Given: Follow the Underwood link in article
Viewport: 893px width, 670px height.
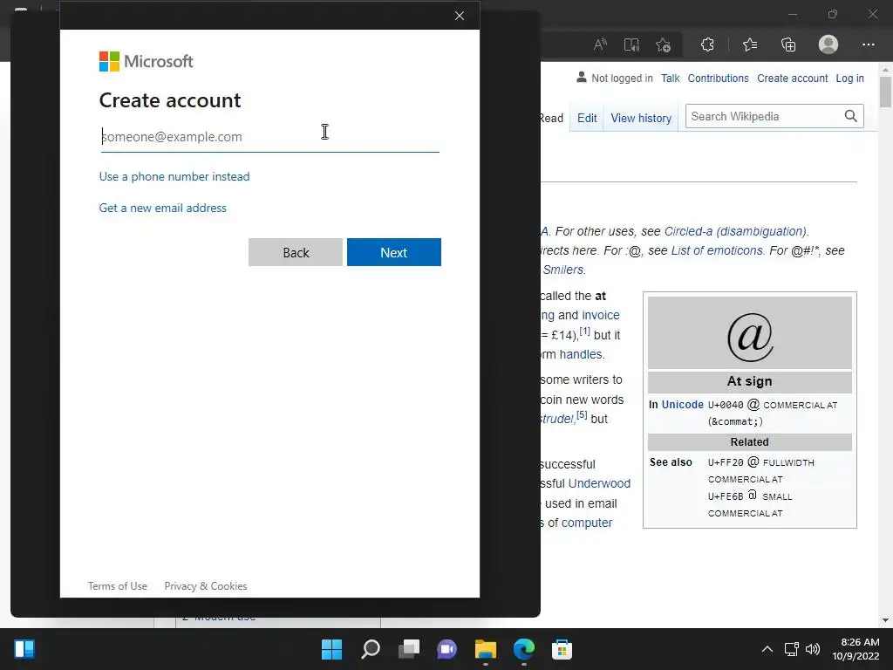Looking at the screenshot, I should click(599, 483).
